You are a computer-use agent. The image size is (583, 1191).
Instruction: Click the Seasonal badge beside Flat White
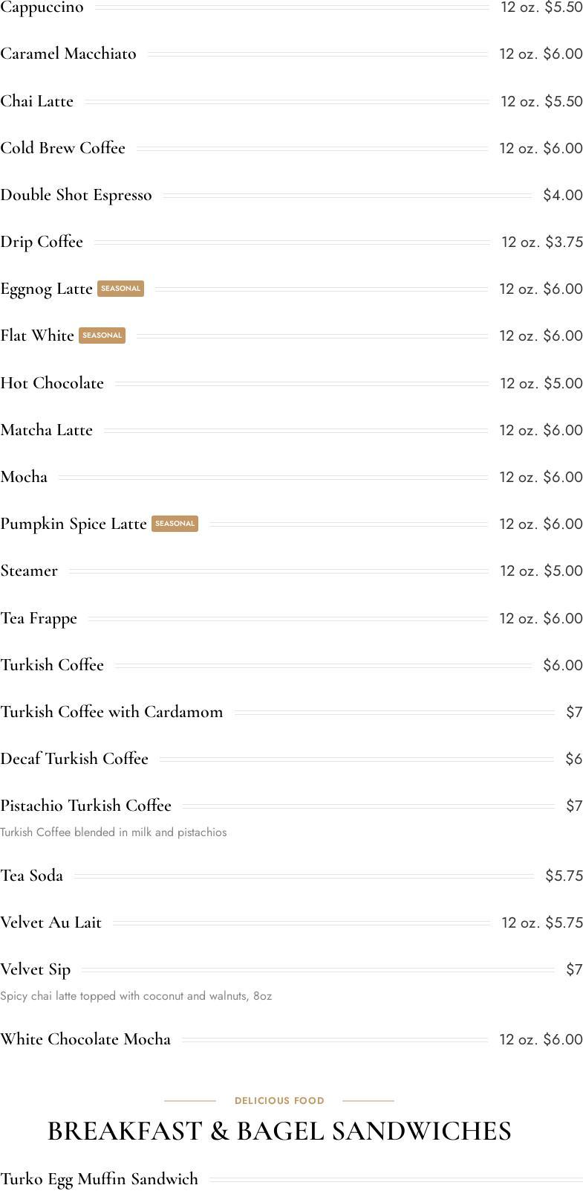[x=102, y=336]
